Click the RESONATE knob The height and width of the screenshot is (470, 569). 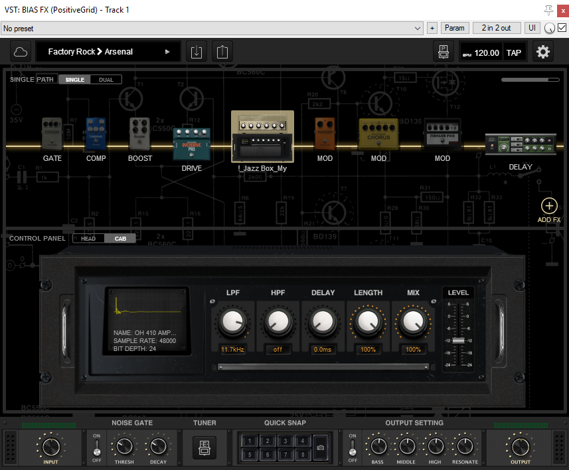coord(465,446)
